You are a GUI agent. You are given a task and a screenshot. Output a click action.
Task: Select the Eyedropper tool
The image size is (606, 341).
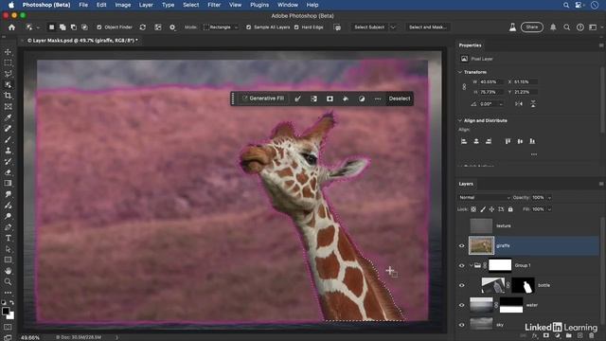pos(8,117)
